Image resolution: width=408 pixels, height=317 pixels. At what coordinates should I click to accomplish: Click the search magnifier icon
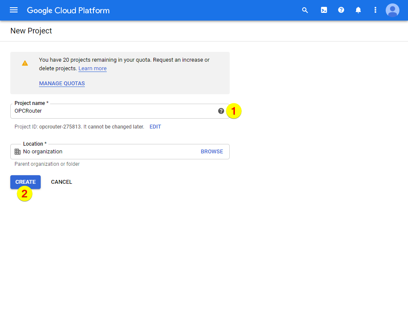305,10
